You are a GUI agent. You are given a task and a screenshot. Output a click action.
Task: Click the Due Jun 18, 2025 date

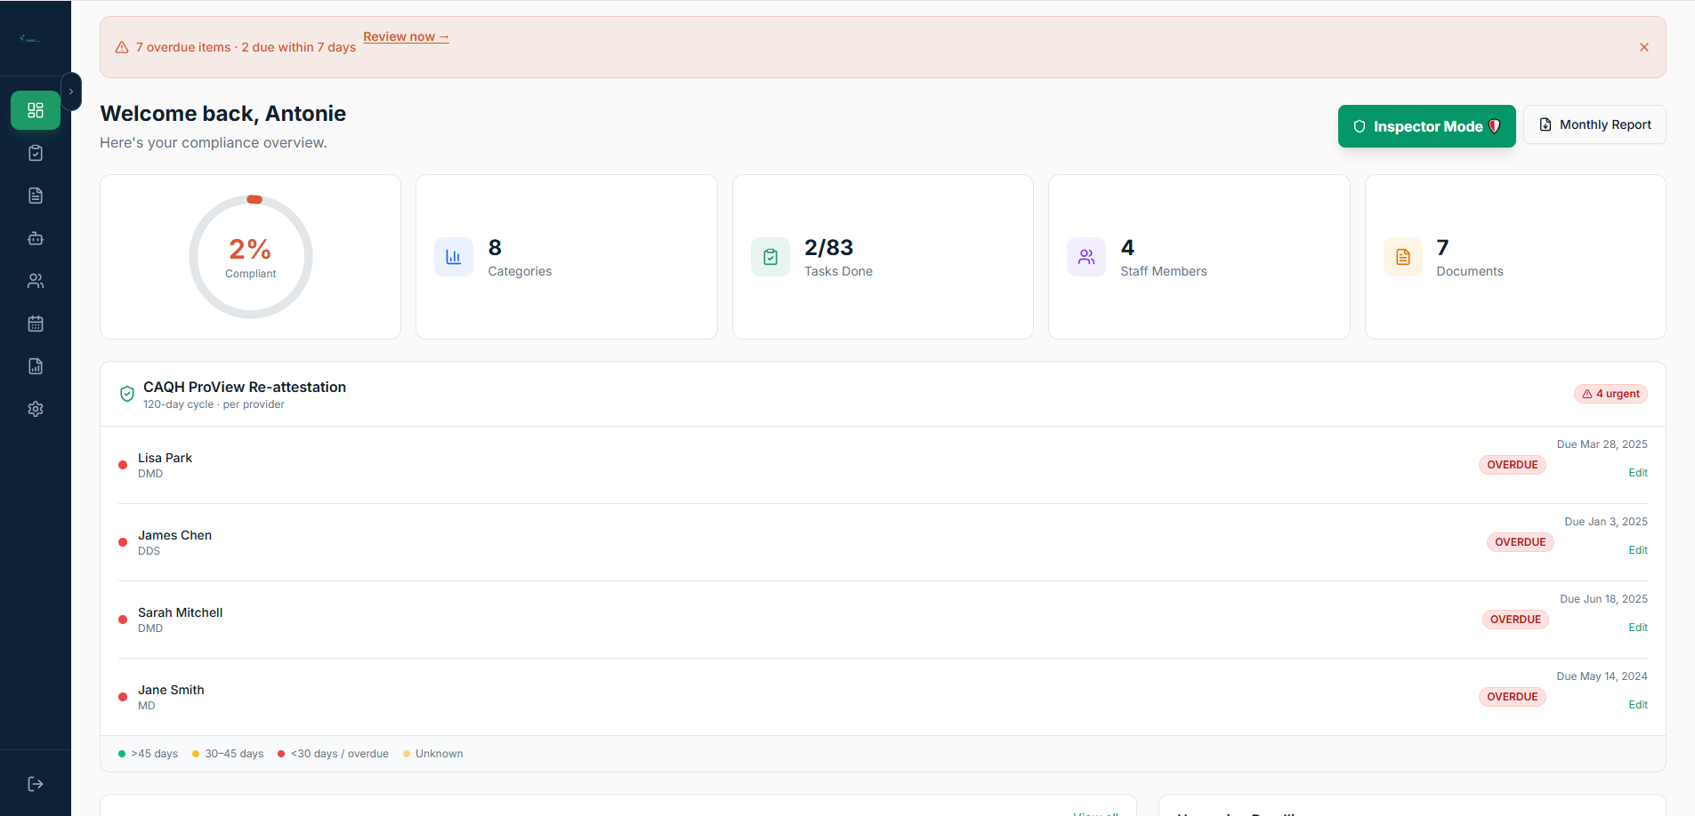pos(1603,599)
